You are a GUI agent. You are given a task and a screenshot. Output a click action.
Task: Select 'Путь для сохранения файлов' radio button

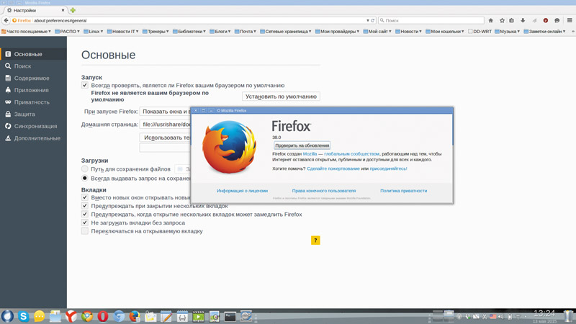(84, 169)
